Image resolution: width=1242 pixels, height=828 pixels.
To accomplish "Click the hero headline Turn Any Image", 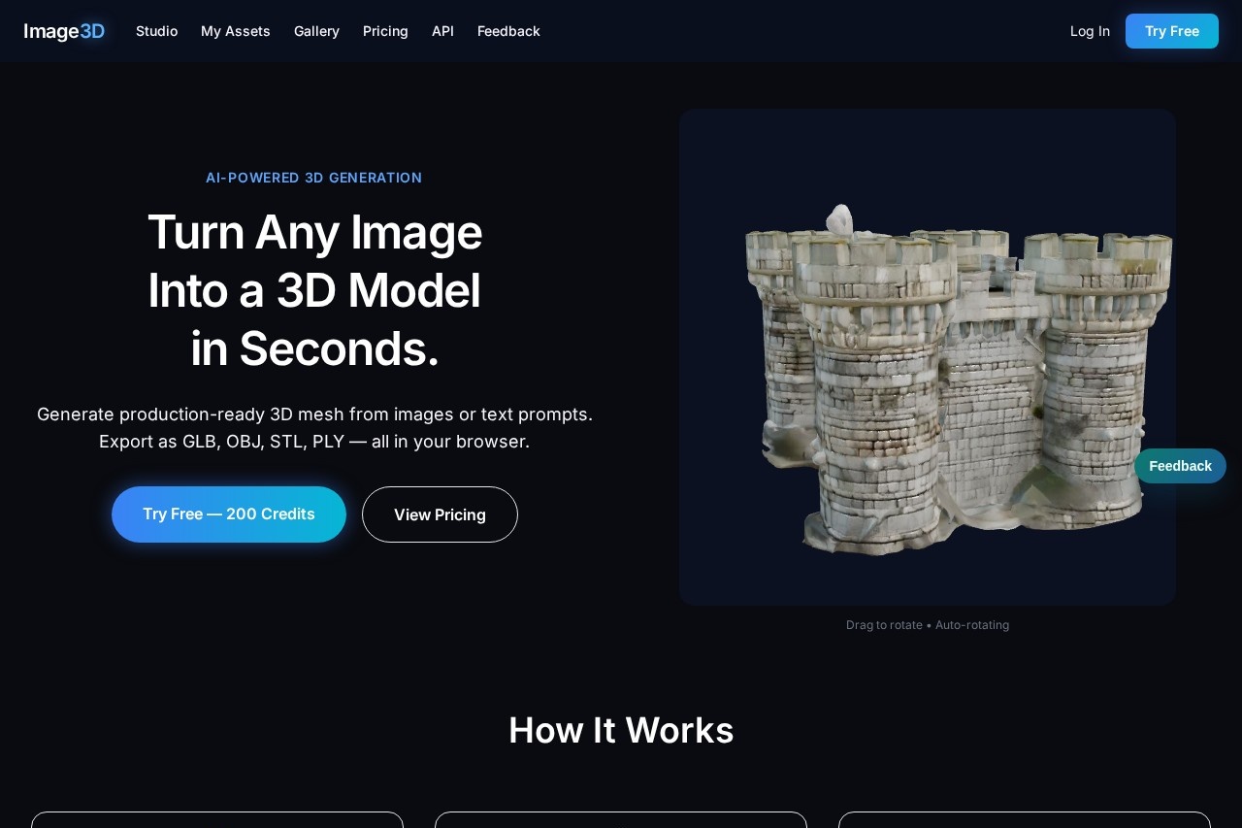I will [x=314, y=232].
